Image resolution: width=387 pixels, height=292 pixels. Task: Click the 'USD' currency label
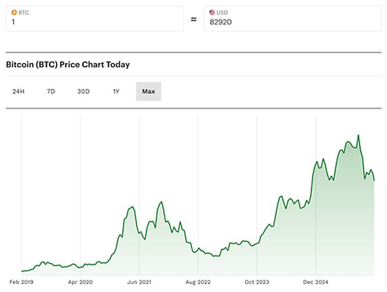[222, 12]
